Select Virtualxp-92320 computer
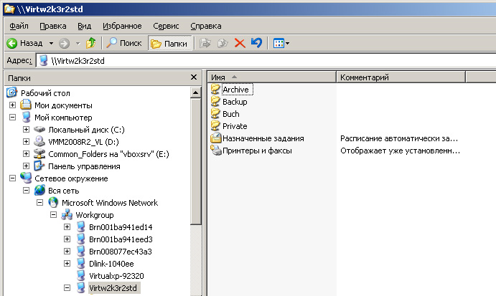This screenshot has width=496, height=296. pyautogui.click(x=116, y=276)
